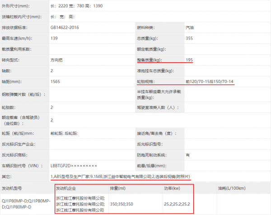Click the 排量(ml) column header
The height and width of the screenshot is (215, 271).
[x=118, y=188]
